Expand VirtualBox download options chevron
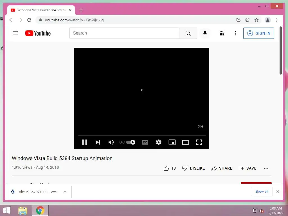The width and height of the screenshot is (288, 216). pos(65,192)
